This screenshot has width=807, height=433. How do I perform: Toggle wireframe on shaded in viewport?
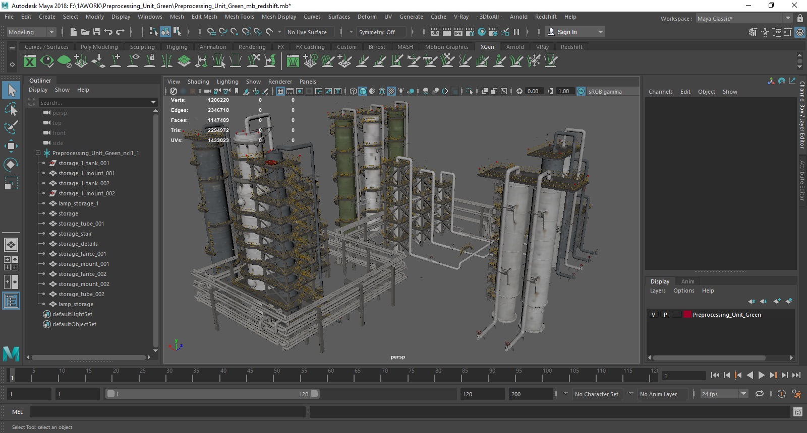[x=382, y=91]
